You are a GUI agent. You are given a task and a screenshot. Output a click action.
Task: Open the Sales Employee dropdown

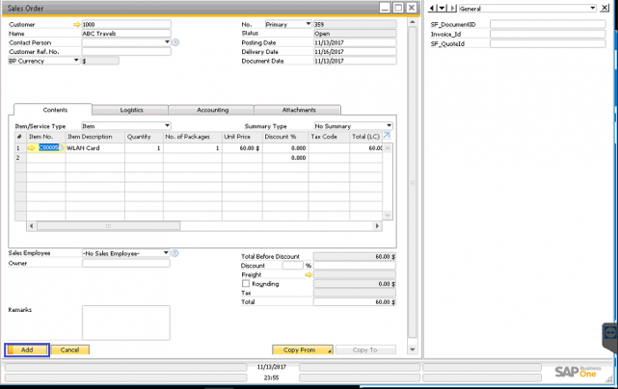(x=166, y=253)
